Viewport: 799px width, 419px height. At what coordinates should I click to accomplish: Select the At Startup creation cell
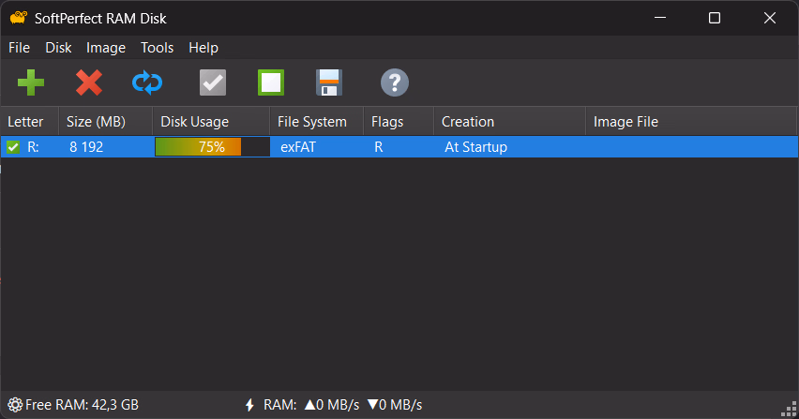[x=475, y=147]
